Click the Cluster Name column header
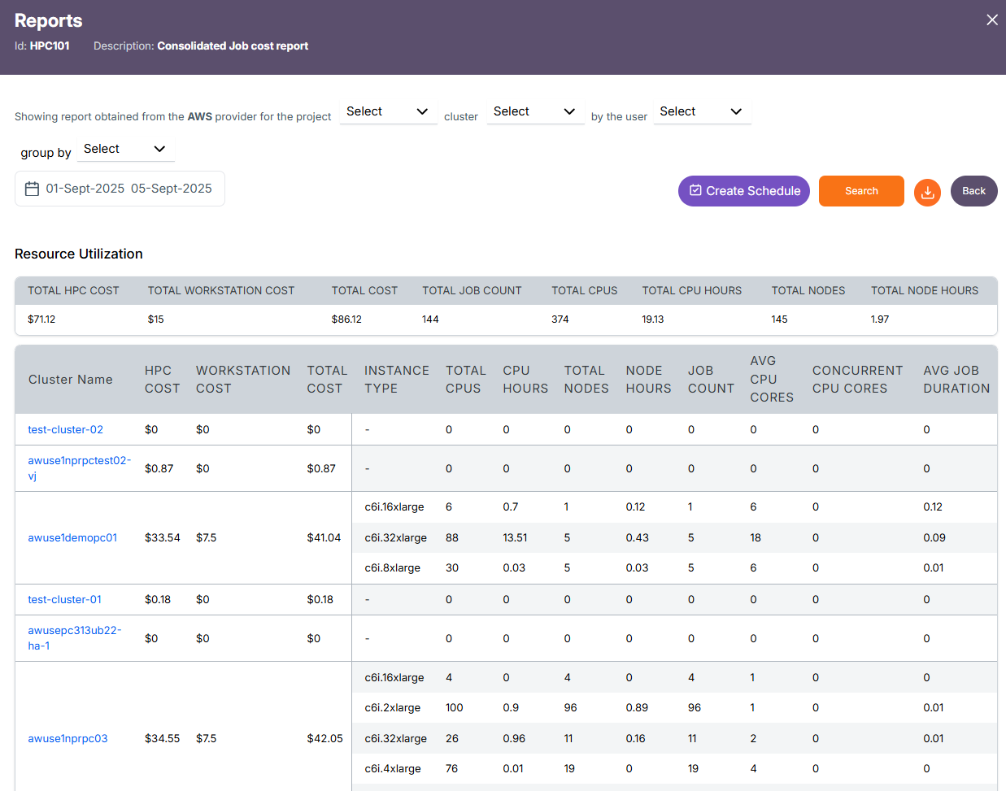1006x791 pixels. [71, 380]
